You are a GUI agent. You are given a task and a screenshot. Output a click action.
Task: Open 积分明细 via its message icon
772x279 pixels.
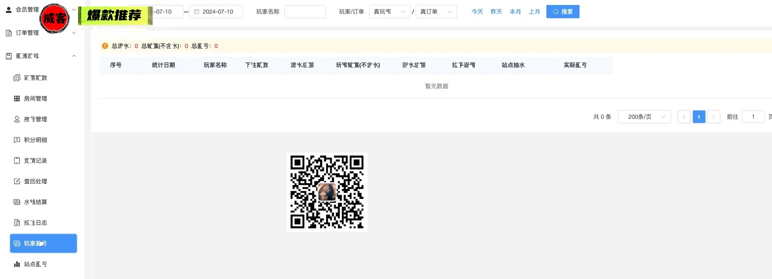17,140
